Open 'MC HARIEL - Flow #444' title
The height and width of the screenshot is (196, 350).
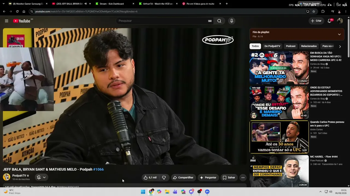[324, 157]
